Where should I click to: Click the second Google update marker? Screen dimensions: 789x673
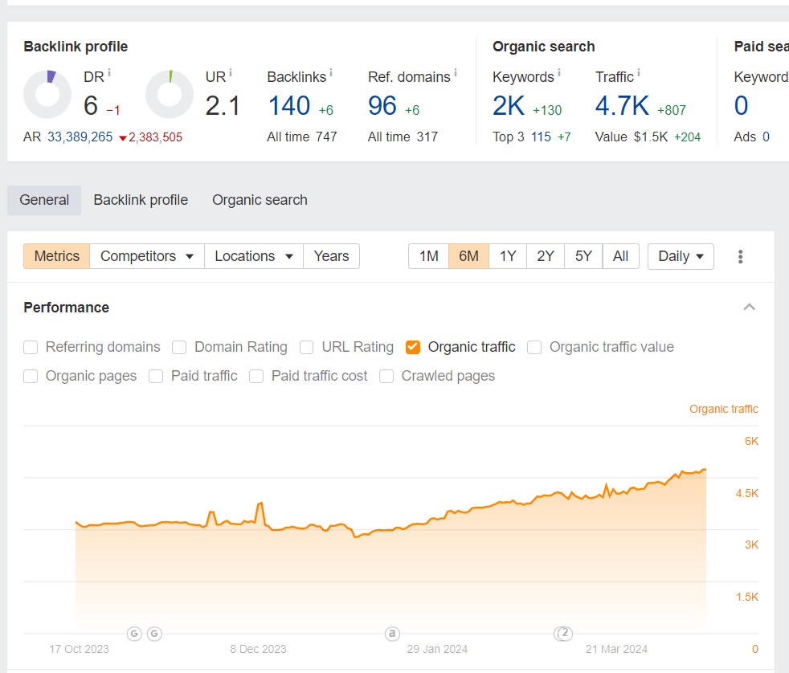pos(154,634)
